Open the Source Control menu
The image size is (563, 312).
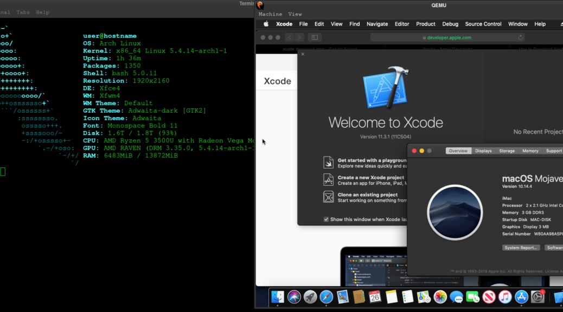pos(483,24)
